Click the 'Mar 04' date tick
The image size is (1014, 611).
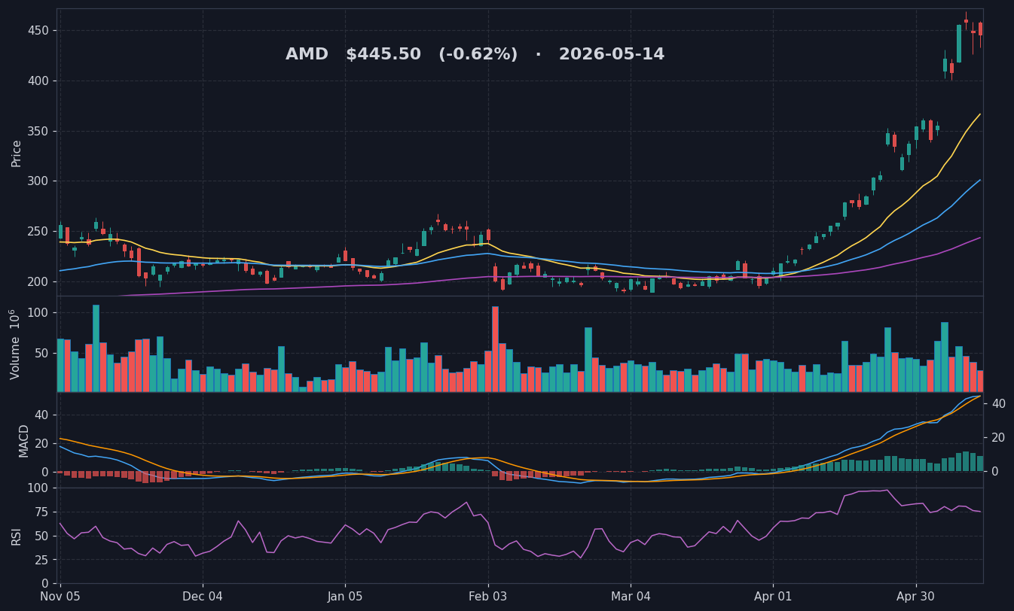[x=631, y=597]
